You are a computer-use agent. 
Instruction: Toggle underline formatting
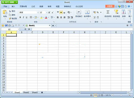tap(27, 17)
